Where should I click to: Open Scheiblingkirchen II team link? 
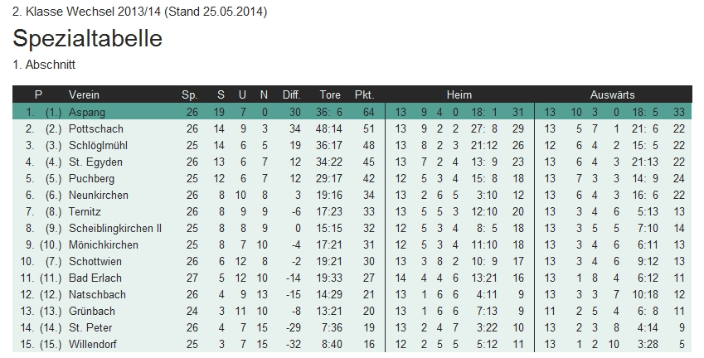click(x=115, y=228)
